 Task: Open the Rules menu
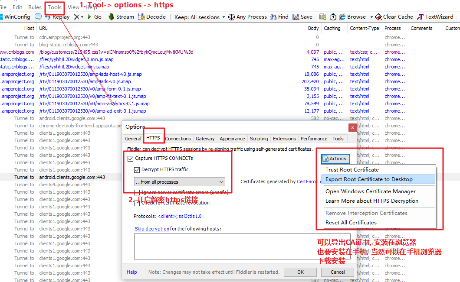tap(35, 7)
